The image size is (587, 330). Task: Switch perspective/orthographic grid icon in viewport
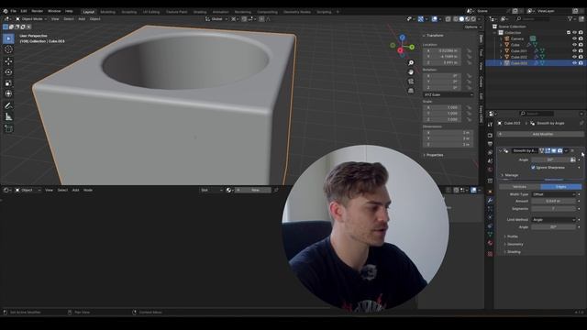pos(411,91)
